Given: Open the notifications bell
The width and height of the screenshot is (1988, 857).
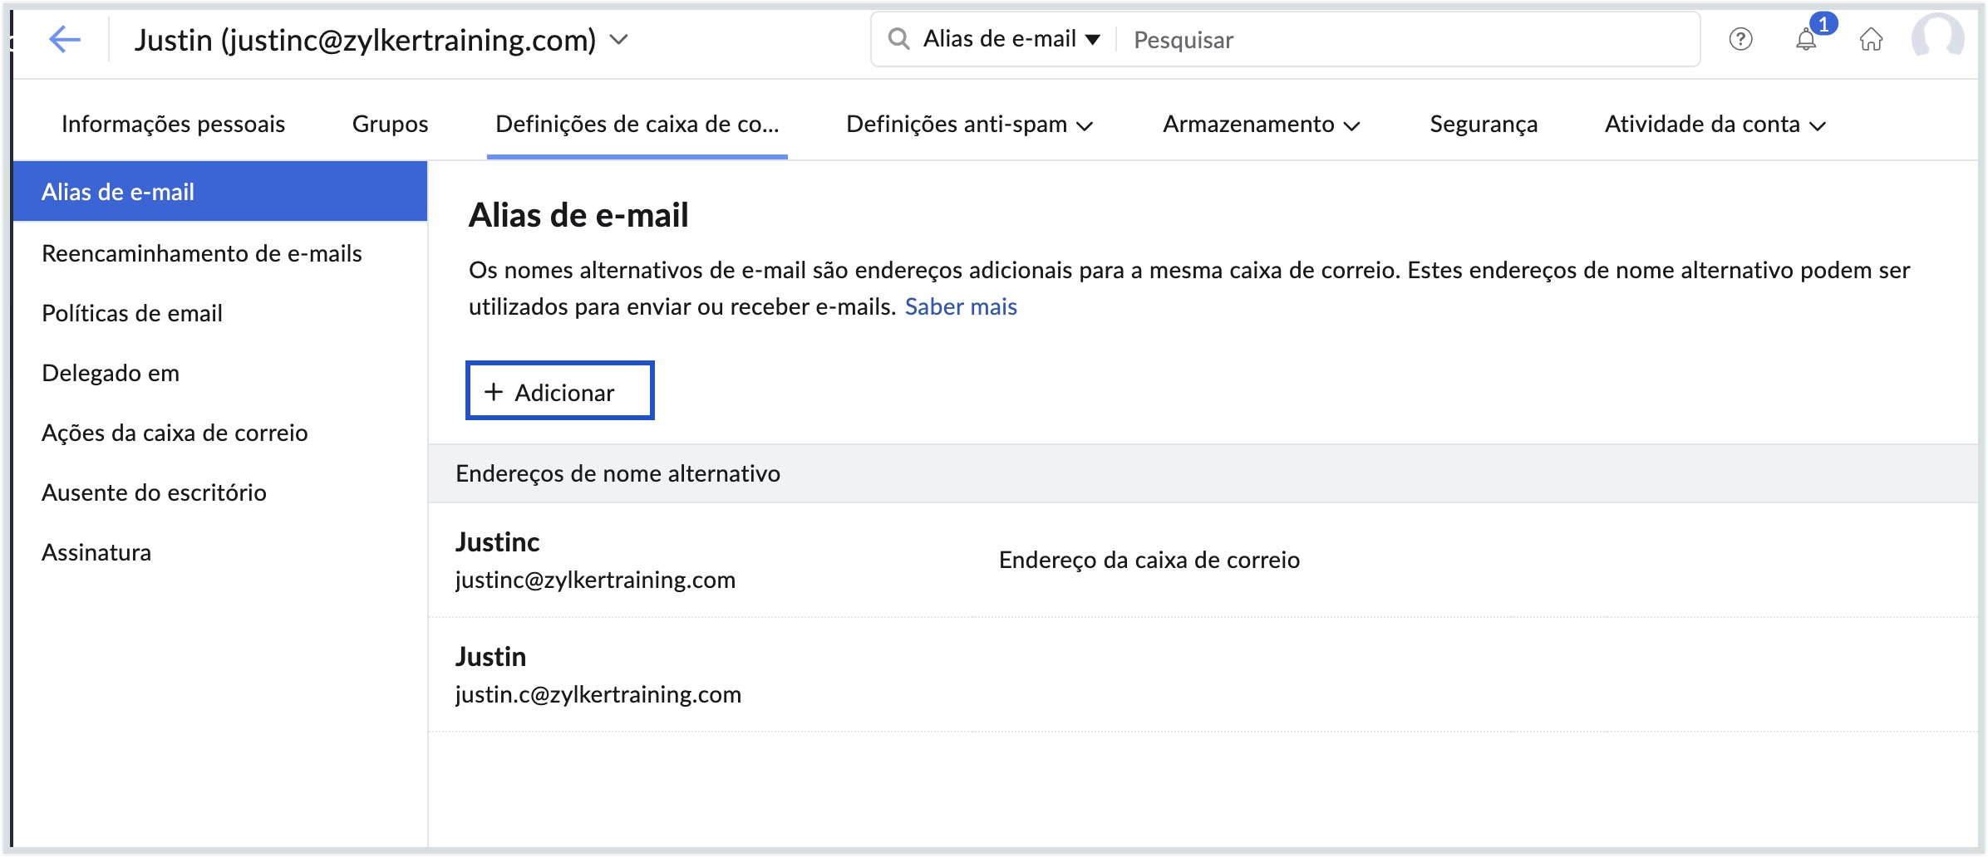Looking at the screenshot, I should [1805, 39].
